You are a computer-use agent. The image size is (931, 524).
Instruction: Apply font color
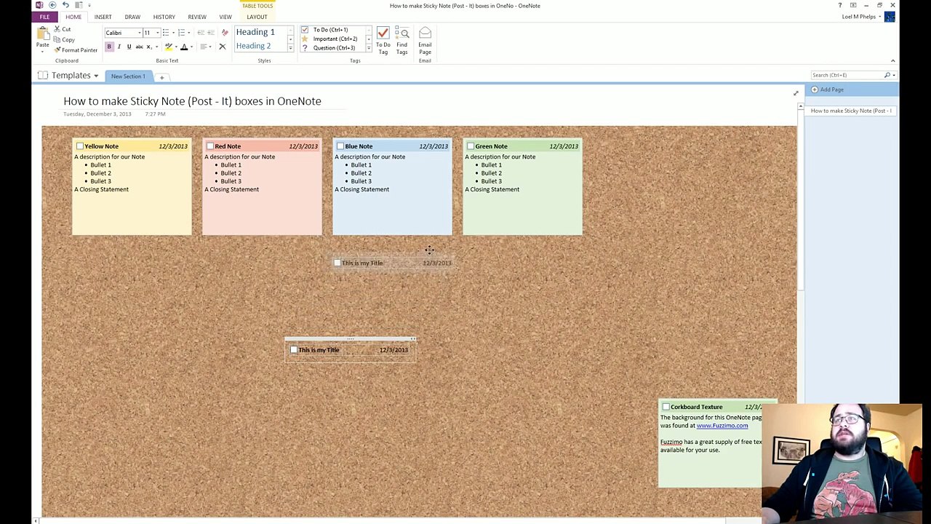coord(184,47)
